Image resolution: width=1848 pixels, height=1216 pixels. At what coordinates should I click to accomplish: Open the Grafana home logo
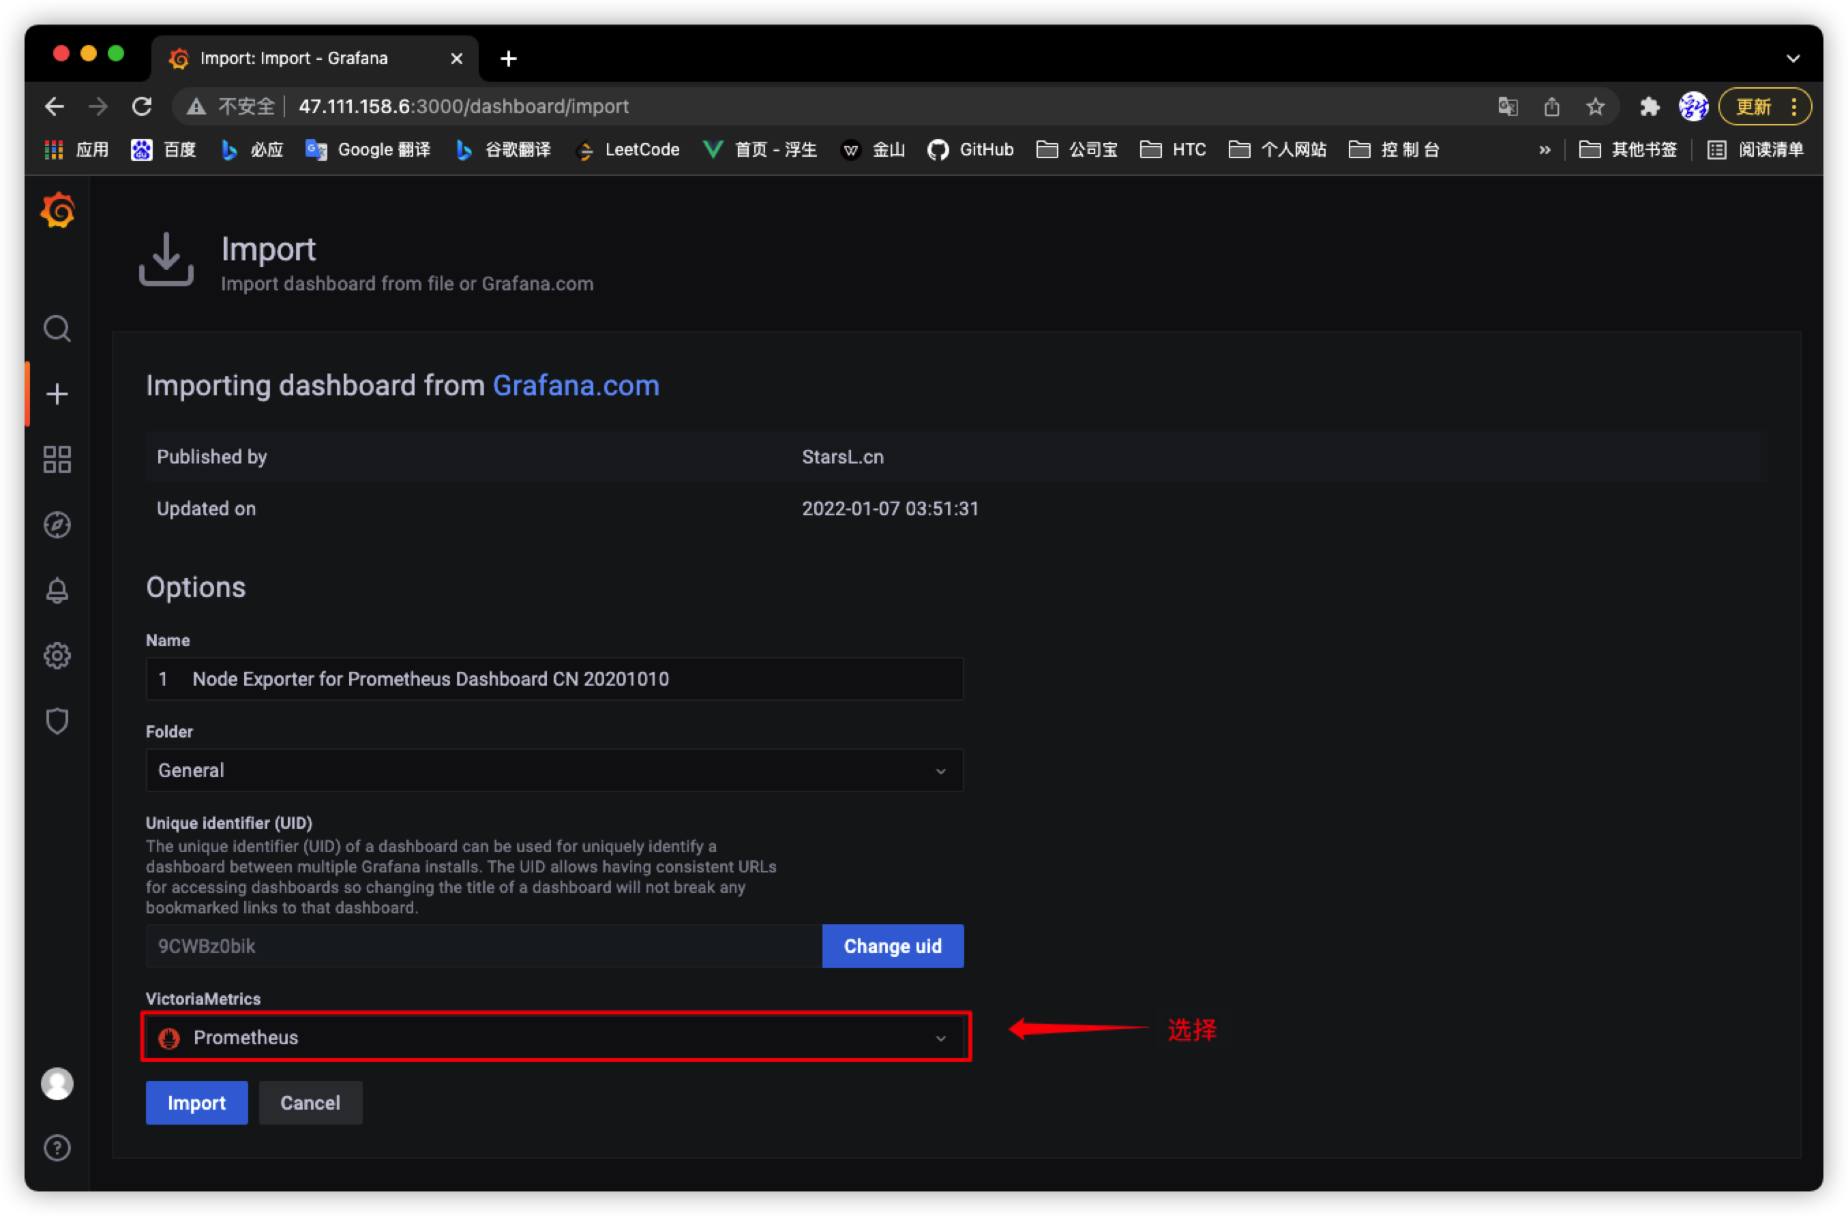[57, 211]
